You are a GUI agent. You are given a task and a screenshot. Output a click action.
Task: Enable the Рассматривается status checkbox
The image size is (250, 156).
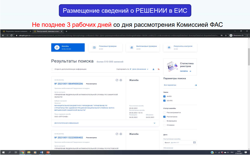(x=164, y=113)
